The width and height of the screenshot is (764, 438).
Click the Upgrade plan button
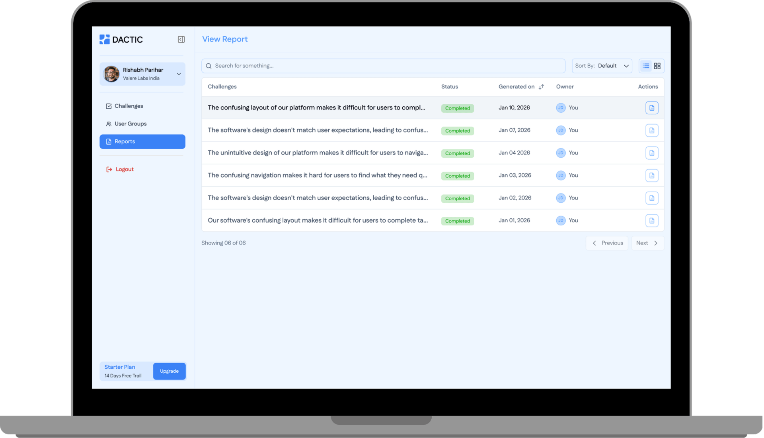169,371
